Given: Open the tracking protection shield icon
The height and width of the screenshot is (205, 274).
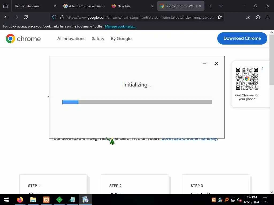Looking at the screenshot, I should (x=54, y=17).
